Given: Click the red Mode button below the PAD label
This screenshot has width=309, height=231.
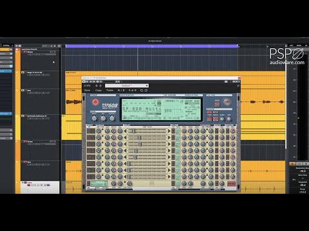Looking at the screenshot, I should coord(217,104).
